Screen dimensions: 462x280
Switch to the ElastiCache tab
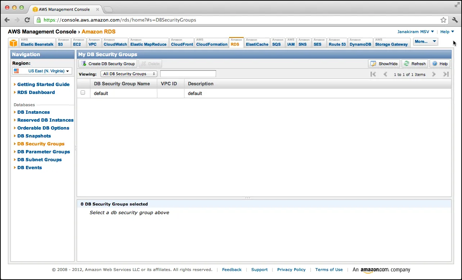pyautogui.click(x=257, y=42)
